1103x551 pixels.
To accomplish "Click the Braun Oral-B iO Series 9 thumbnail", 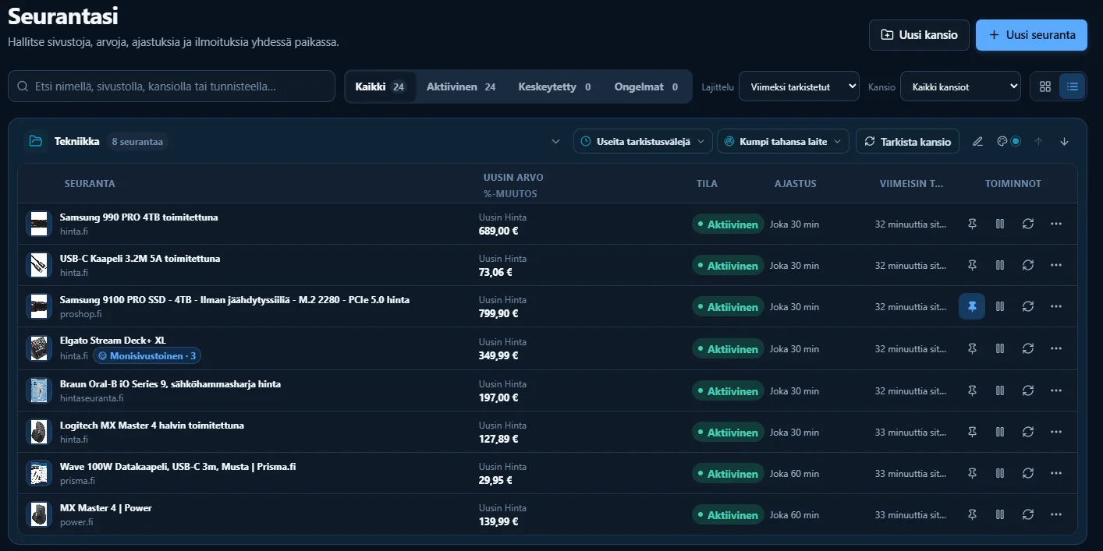I will pyautogui.click(x=38, y=390).
